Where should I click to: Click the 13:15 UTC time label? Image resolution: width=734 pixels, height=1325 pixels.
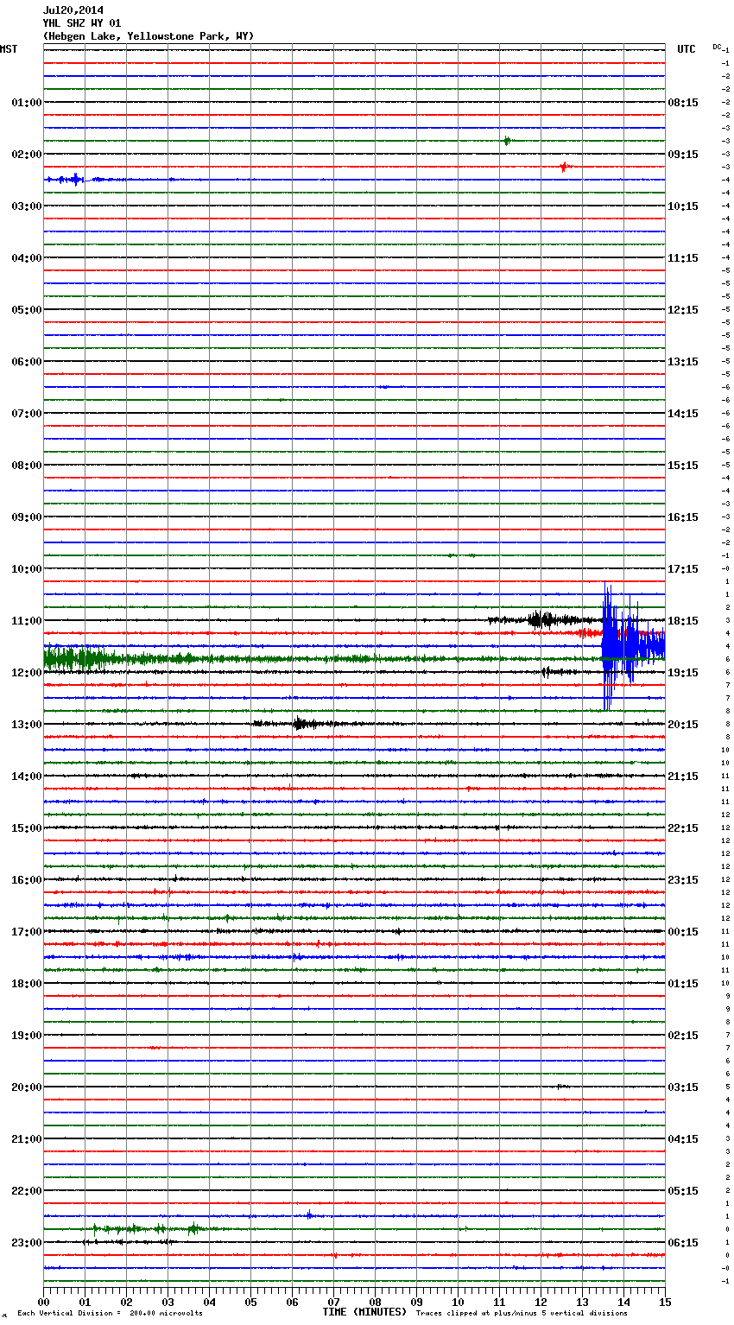683,362
